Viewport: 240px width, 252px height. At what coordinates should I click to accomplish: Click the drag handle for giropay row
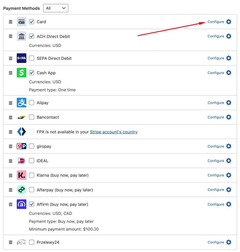click(11, 146)
